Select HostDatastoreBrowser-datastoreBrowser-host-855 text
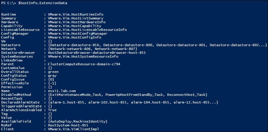 click(x=97, y=53)
